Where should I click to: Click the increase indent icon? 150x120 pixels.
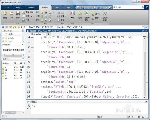pos(46,20)
